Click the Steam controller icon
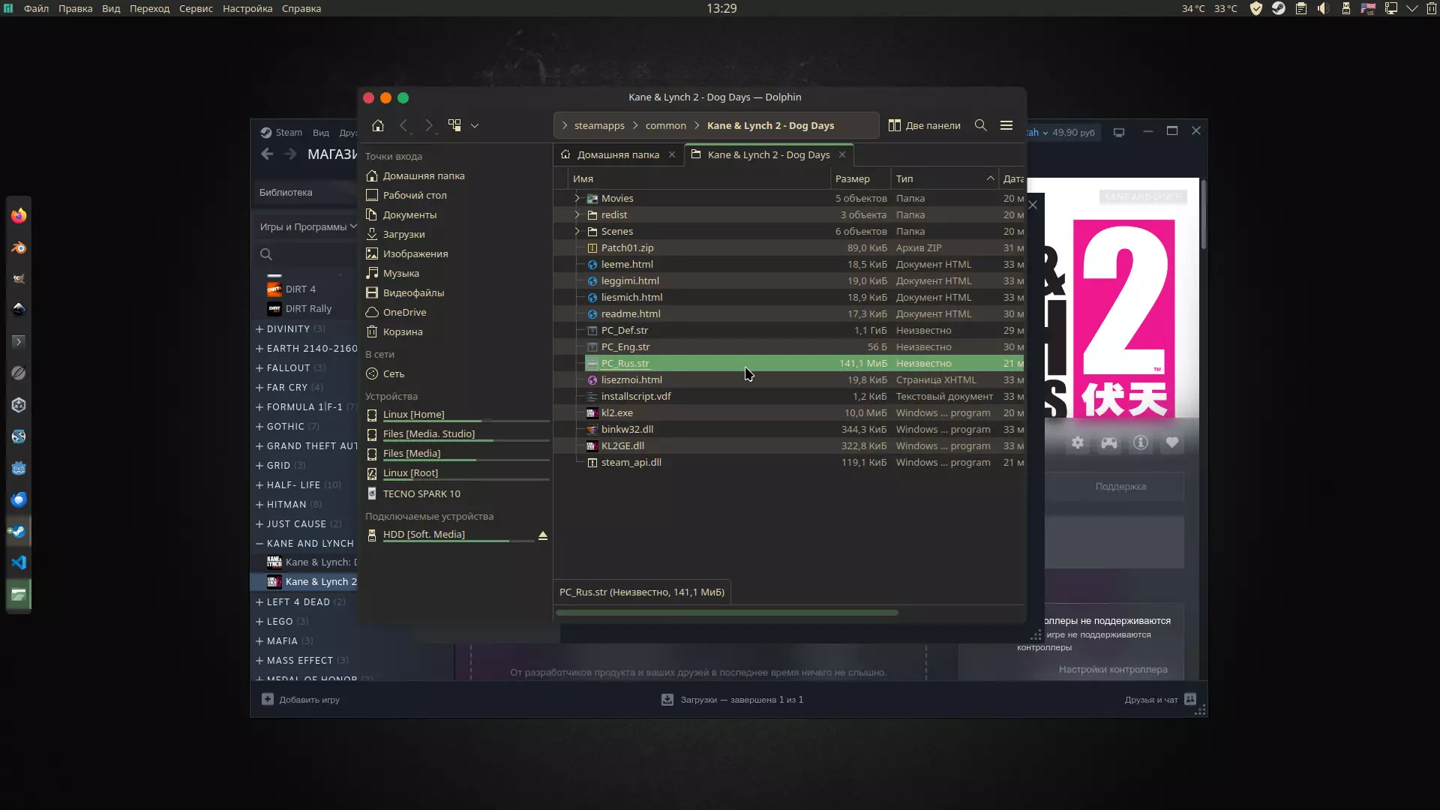Viewport: 1440px width, 810px height. point(1109,443)
